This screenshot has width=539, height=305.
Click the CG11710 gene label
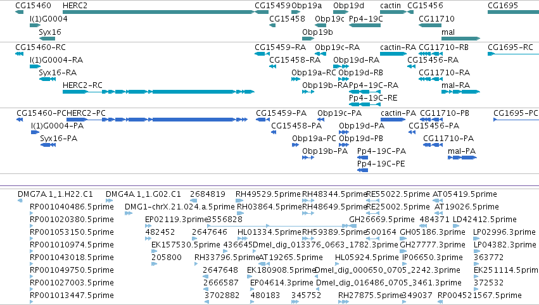436,18
